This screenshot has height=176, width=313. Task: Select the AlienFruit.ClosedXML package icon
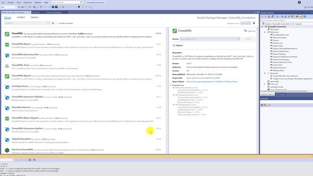coord(7,150)
